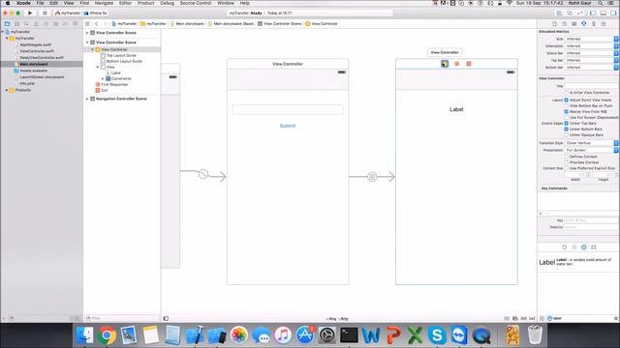Image resolution: width=620 pixels, height=348 pixels.
Task: Open the Test navigator icon
Action: tap(46, 23)
